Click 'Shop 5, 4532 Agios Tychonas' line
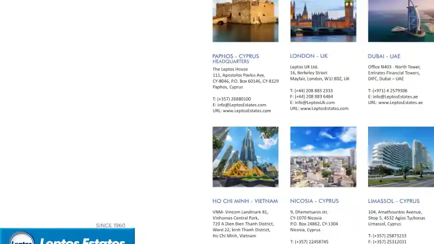The image size is (434, 244). (x=396, y=218)
